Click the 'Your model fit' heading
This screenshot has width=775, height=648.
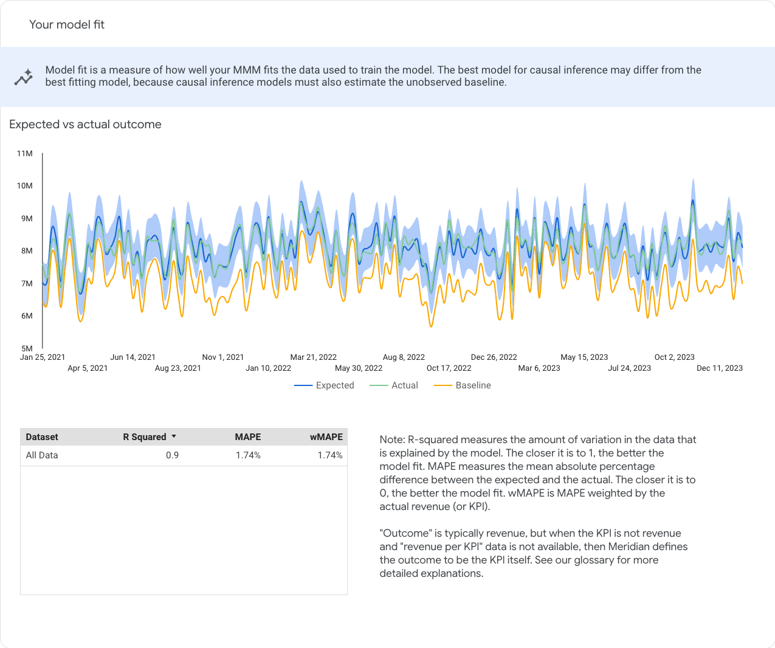pos(67,25)
